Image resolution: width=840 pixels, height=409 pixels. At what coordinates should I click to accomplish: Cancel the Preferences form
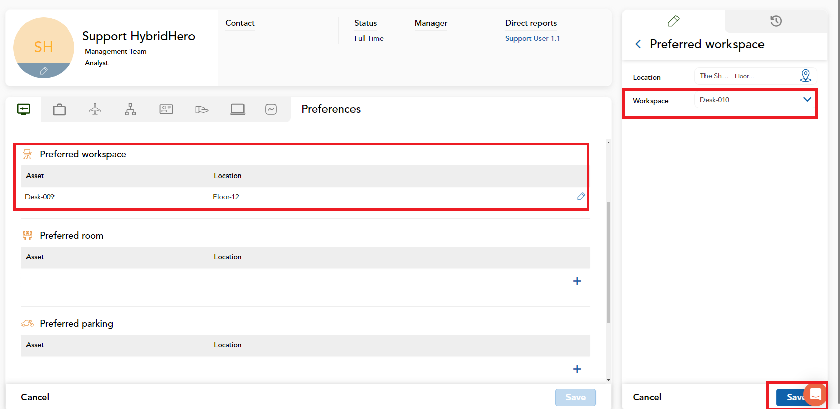[35, 397]
